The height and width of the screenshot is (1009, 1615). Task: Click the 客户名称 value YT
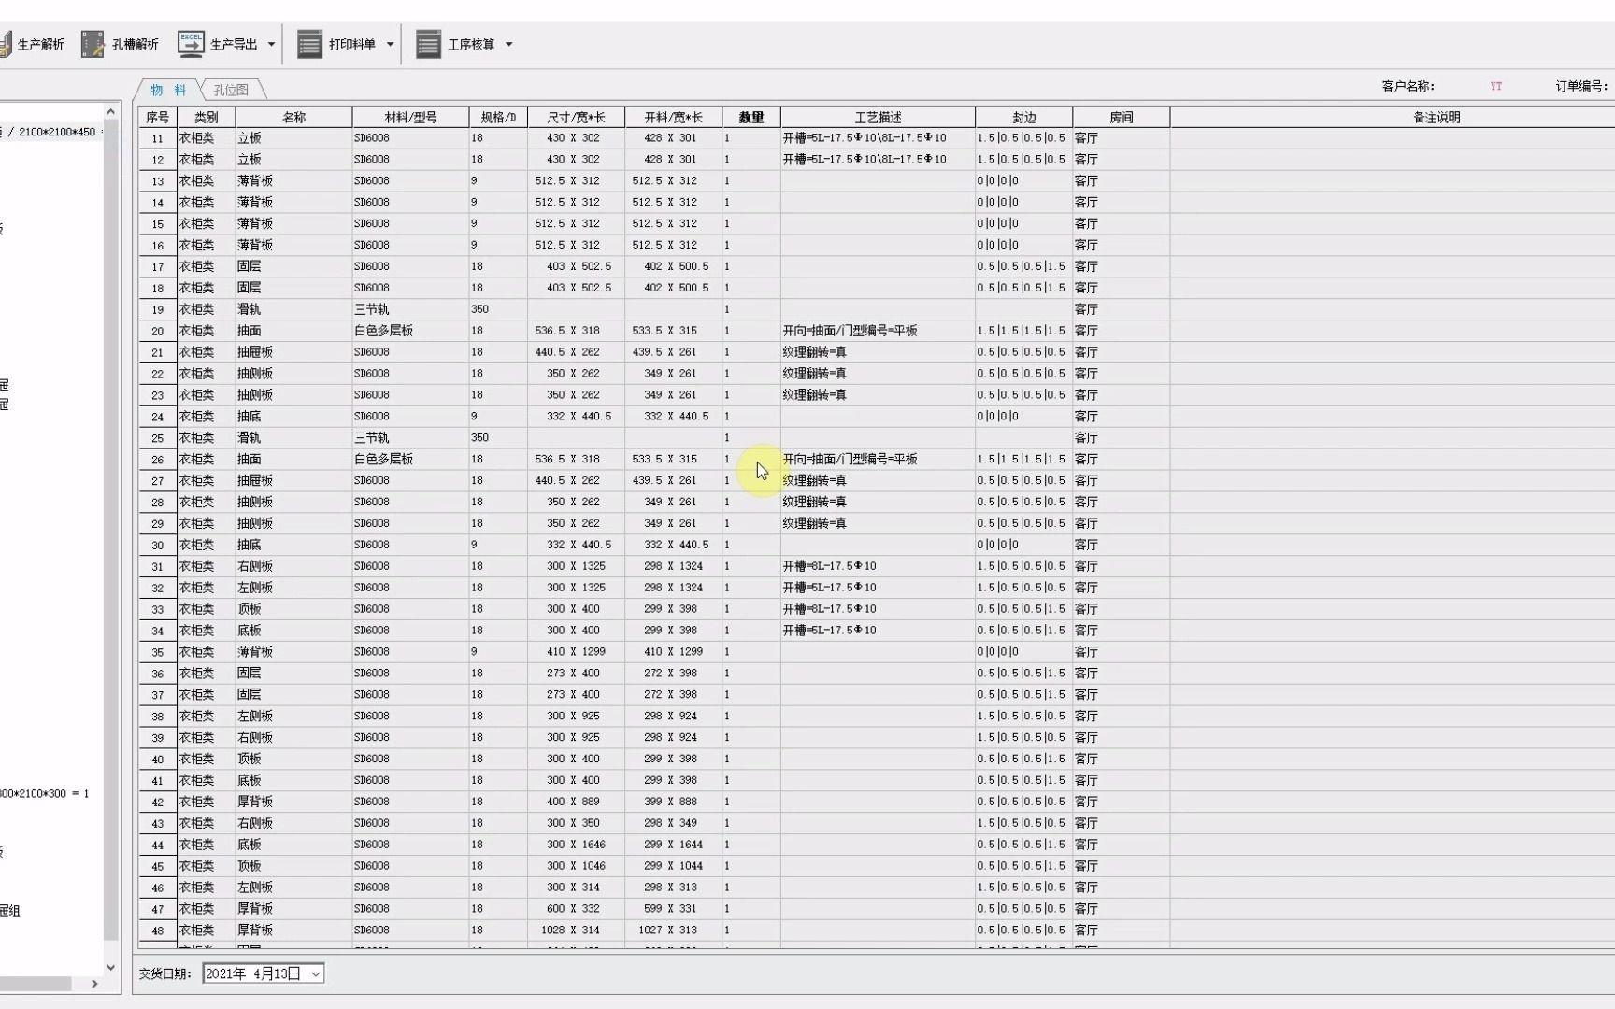coord(1496,86)
